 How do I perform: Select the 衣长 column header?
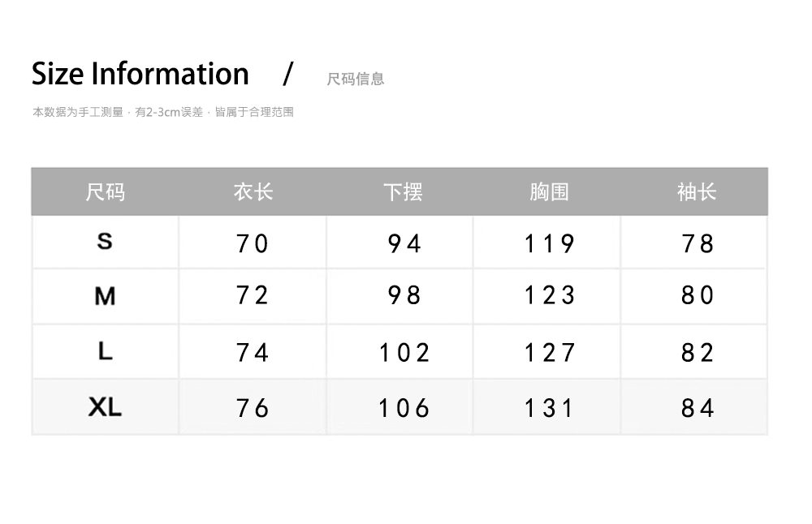coord(253,192)
